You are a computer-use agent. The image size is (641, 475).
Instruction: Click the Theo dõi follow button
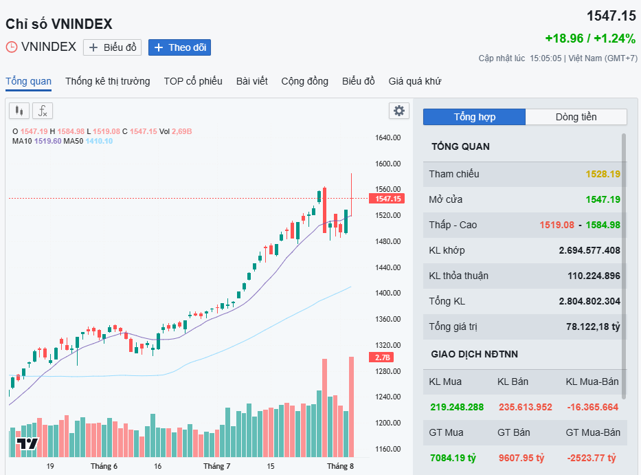click(179, 47)
